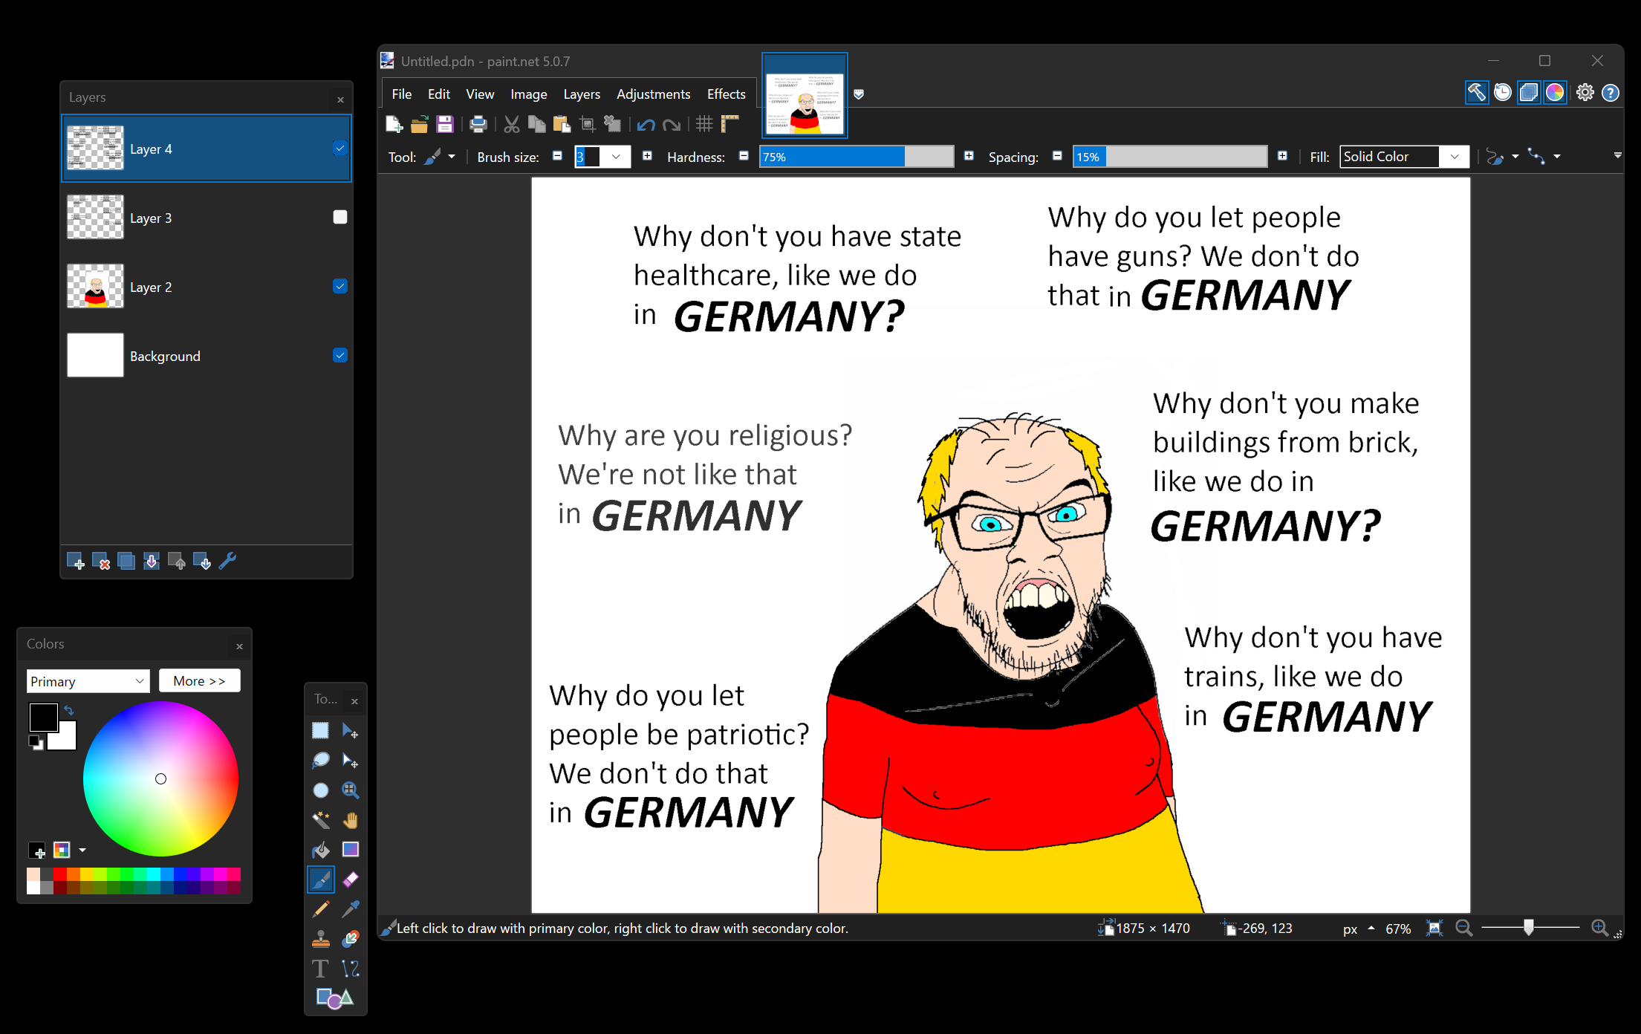Select the Lasso Select tool
This screenshot has height=1034, width=1641.
[x=320, y=761]
